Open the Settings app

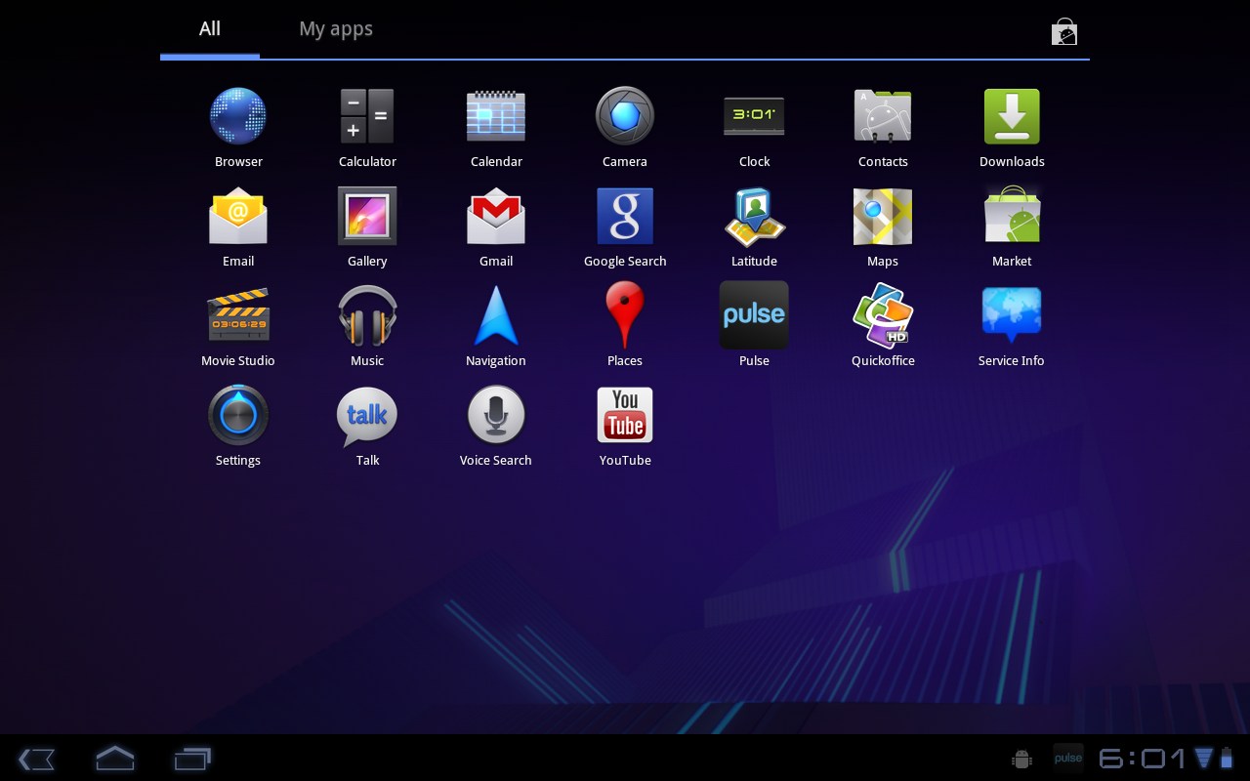(238, 416)
